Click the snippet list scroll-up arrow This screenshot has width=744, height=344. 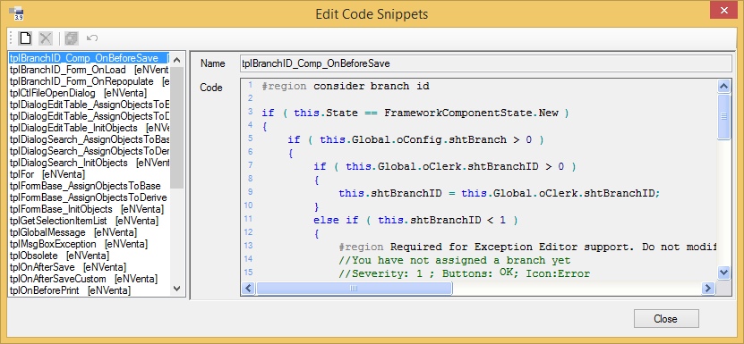coord(176,60)
